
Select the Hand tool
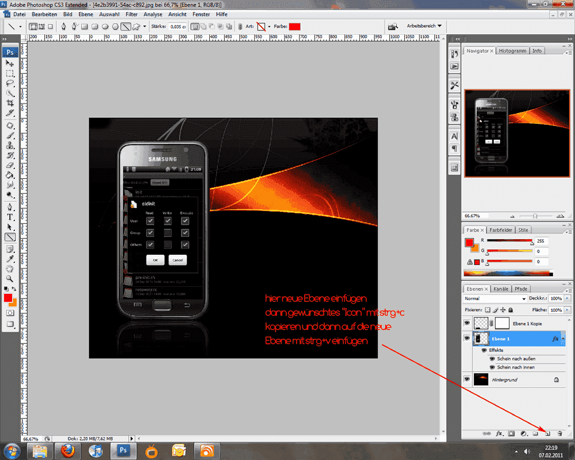tap(10, 269)
